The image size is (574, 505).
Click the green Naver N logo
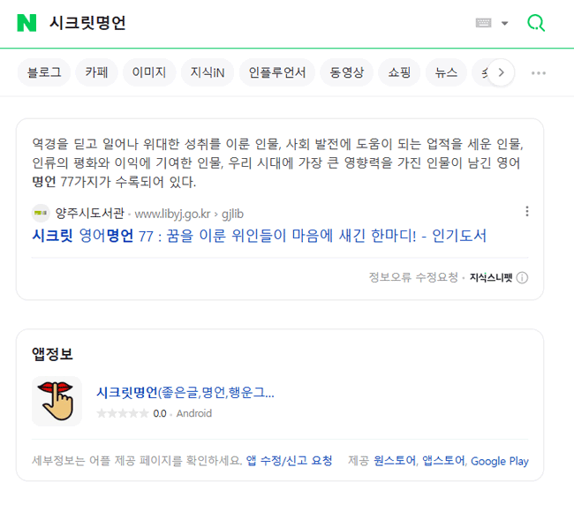(26, 23)
